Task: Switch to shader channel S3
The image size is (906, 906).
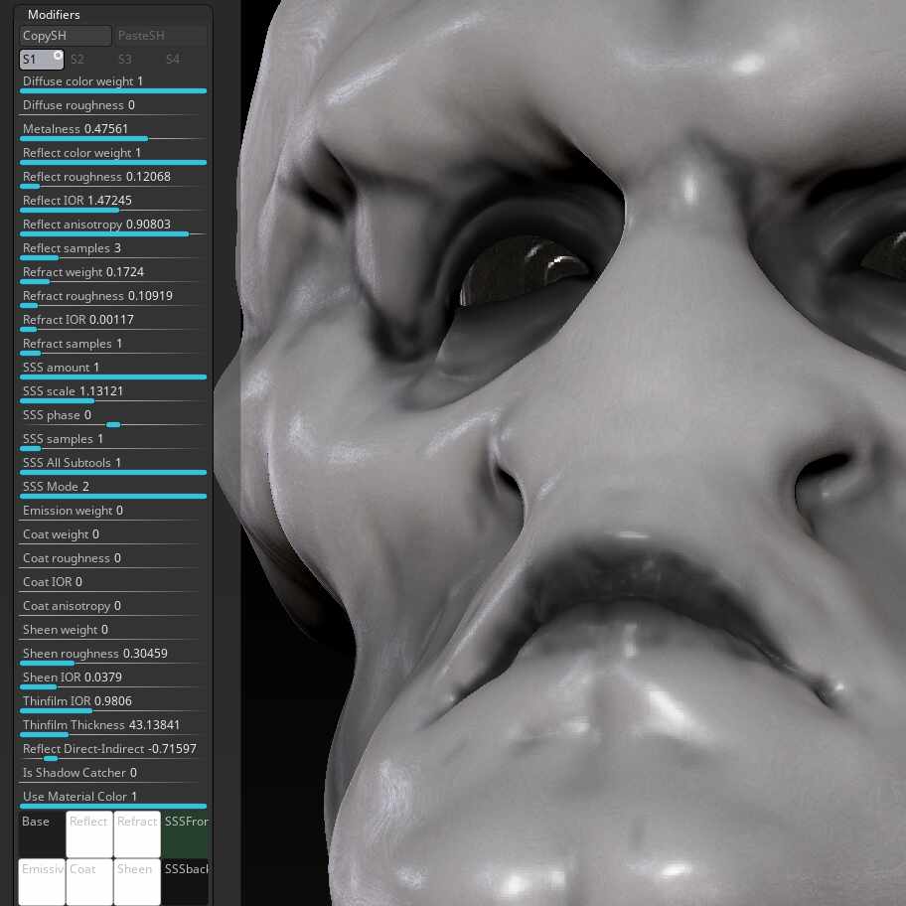Action: pos(125,59)
